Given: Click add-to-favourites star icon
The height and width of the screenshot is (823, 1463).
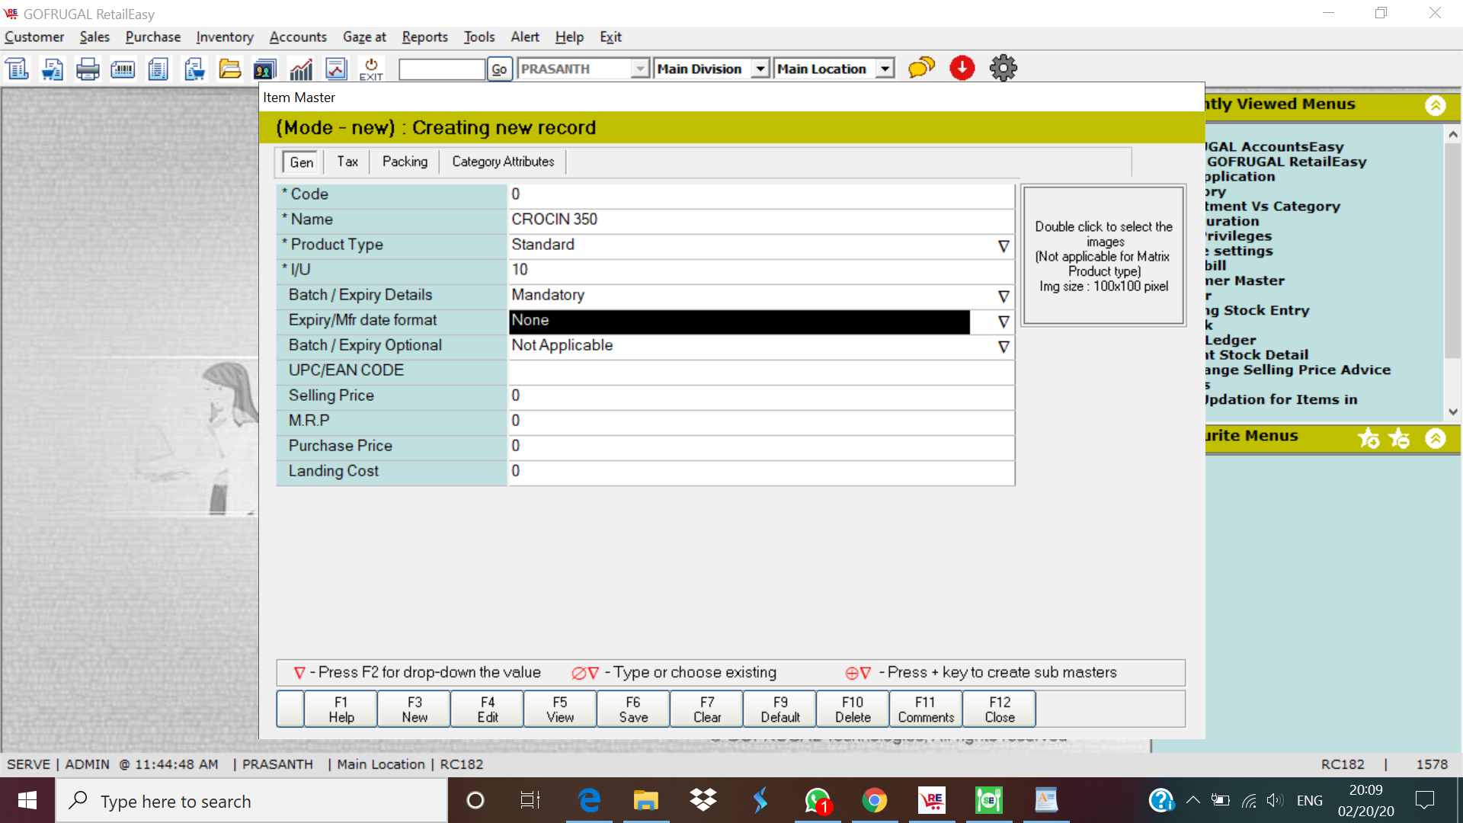Looking at the screenshot, I should 1368,438.
